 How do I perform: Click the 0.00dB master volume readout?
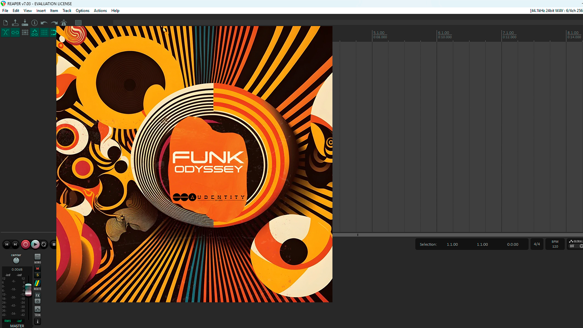click(17, 269)
